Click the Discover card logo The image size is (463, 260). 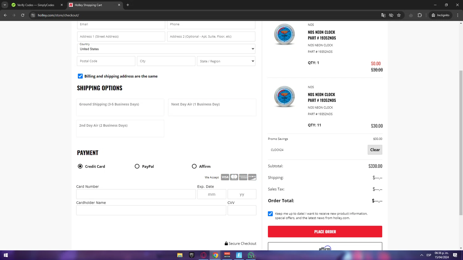point(252,177)
